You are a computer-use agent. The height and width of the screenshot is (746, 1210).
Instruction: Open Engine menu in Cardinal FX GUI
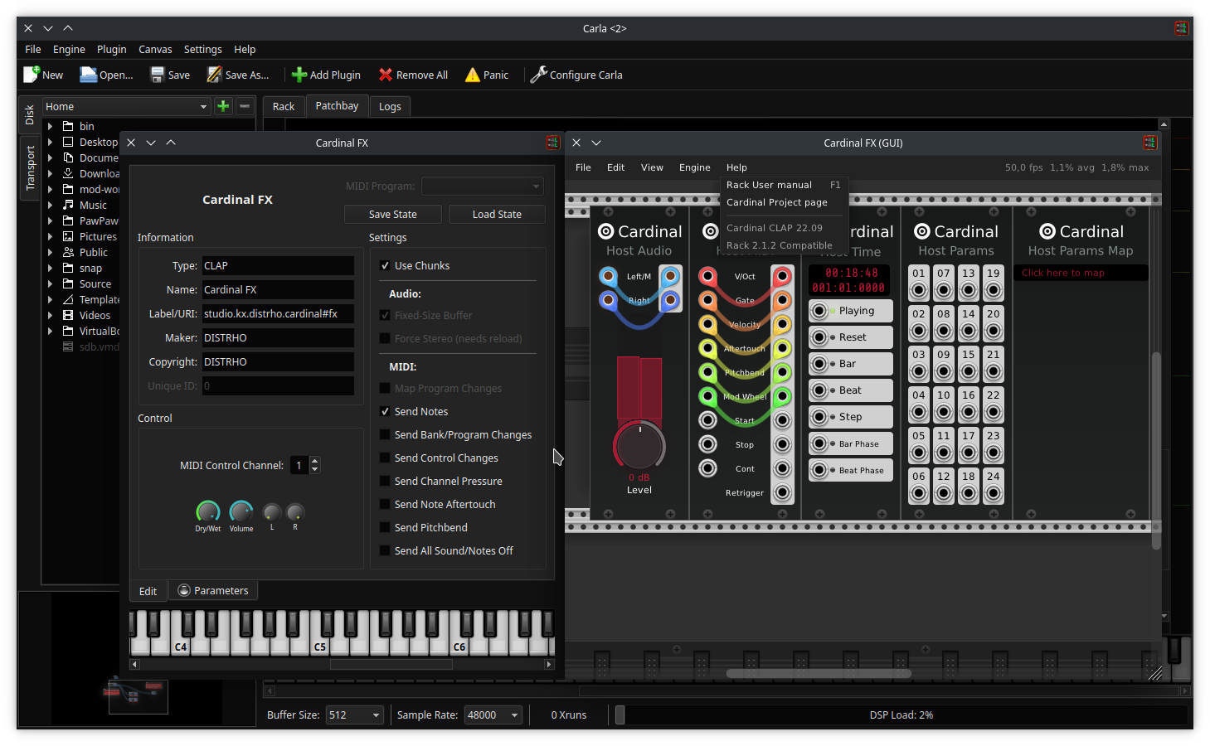click(694, 167)
